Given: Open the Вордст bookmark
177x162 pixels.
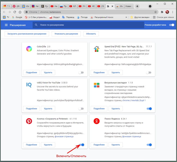Looking at the screenshot, I should [x=55, y=17].
